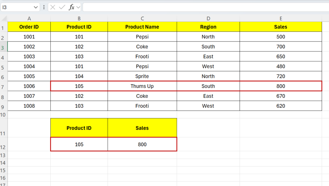Select cell containing order 1008
Screen dimensions: 329x186
[29, 106]
